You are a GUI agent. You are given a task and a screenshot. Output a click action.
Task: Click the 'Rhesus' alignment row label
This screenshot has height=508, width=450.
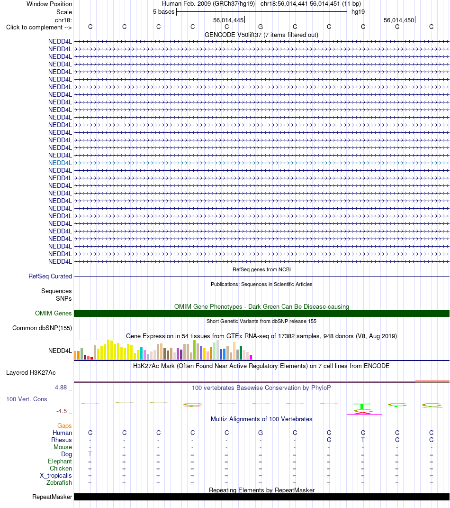coord(62,440)
